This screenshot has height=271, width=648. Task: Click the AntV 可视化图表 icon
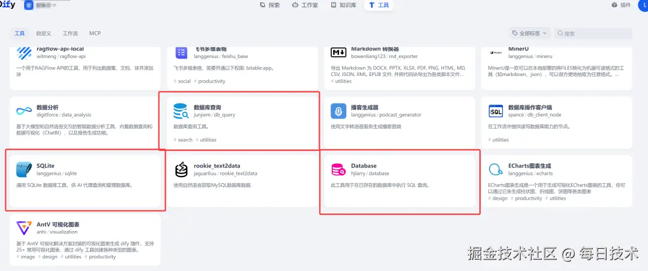point(24,228)
